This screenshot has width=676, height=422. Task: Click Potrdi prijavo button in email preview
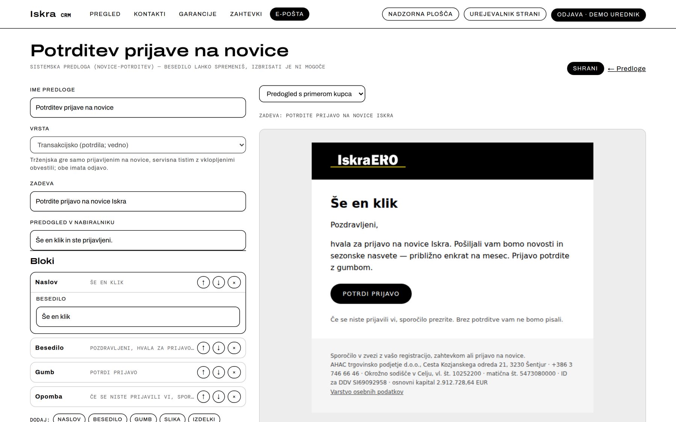coord(371,294)
